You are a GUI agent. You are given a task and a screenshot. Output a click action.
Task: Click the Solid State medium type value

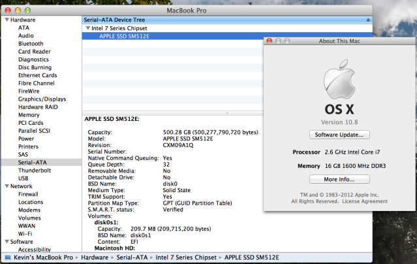tap(177, 190)
